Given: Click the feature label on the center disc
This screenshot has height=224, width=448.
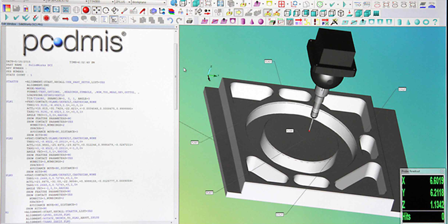Looking at the screenshot, I should [x=290, y=130].
